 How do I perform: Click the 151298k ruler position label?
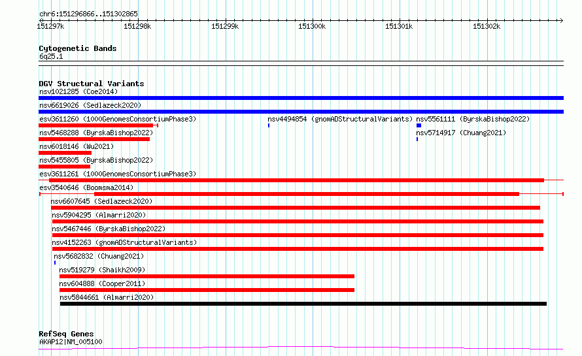[x=137, y=26]
